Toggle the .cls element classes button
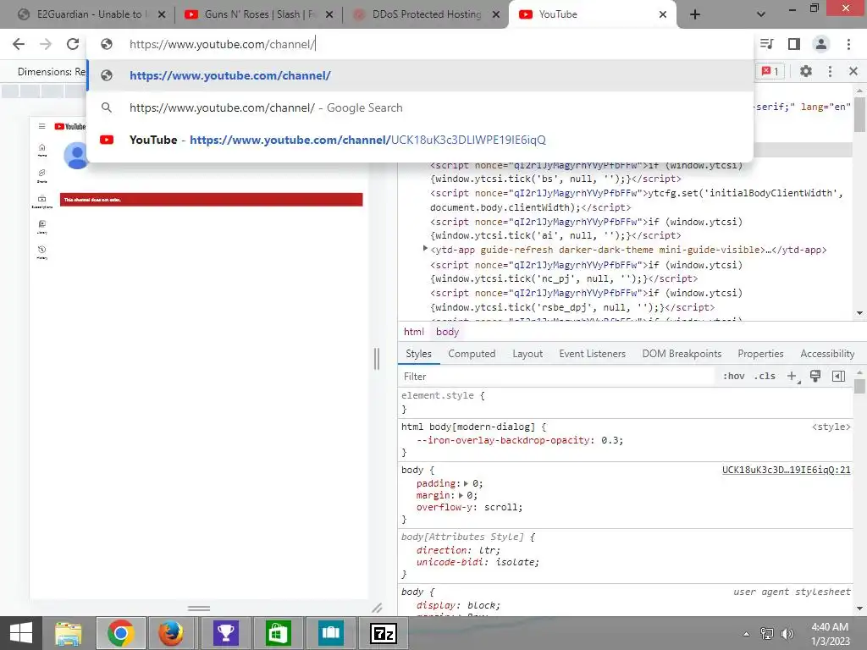Viewport: 867px width, 650px height. [x=765, y=377]
